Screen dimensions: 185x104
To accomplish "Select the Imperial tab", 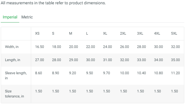I will (x=10, y=17).
